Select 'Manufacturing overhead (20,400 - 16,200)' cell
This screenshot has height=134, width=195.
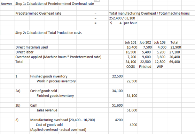click(63, 120)
